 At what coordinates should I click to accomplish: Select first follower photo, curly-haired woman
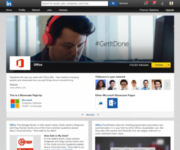[x=100, y=85]
